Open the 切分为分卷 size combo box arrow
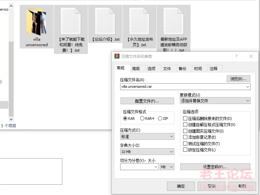This screenshot has width=260, height=195. point(156,167)
